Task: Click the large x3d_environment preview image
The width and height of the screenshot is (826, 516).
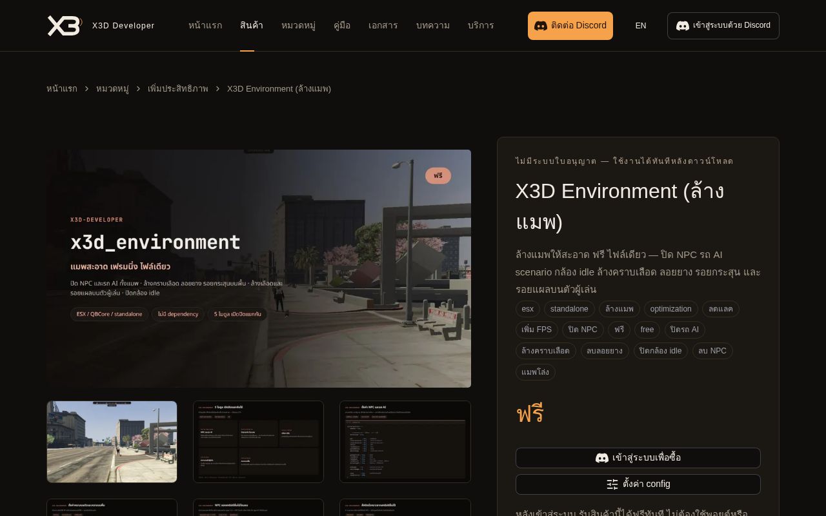Action: (259, 268)
